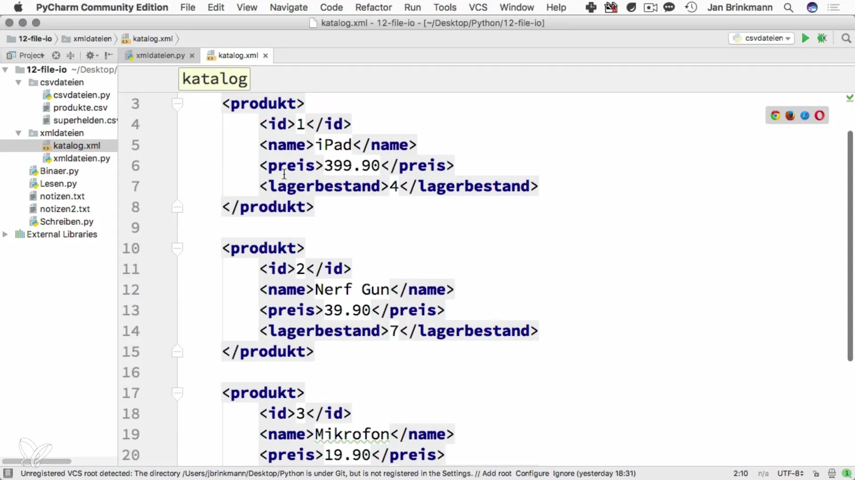Toggle tool window buttons icon in status bar
Viewport: 855px width, 480px height.
click(x=8, y=473)
